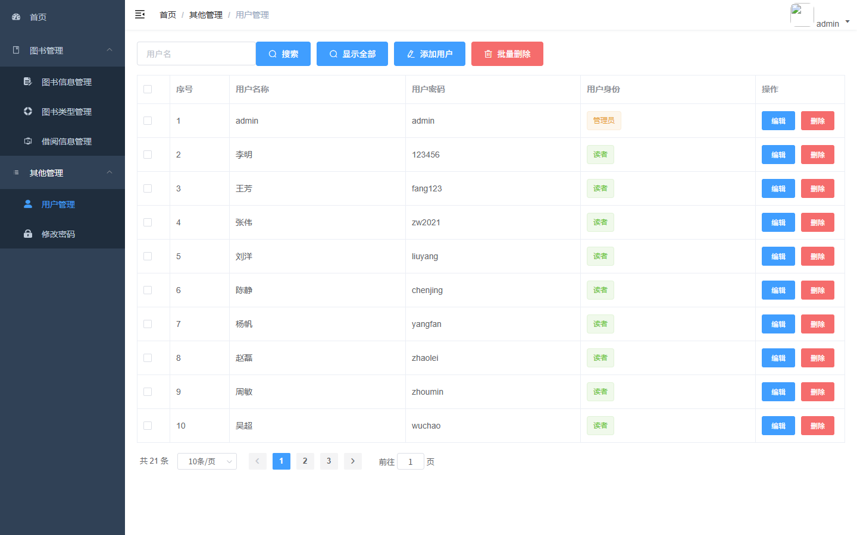Collapse the 图书管理 menu chevron
This screenshot has width=857, height=535.
[110, 50]
